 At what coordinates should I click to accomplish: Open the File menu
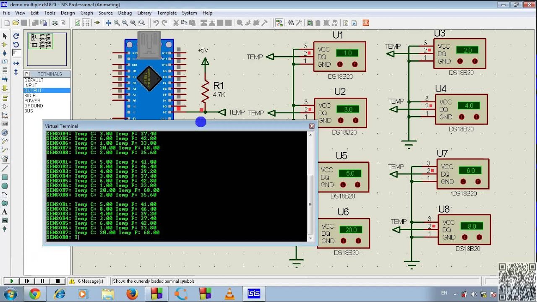pos(6,13)
